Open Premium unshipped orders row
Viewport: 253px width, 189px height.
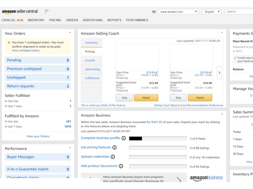[38, 69]
